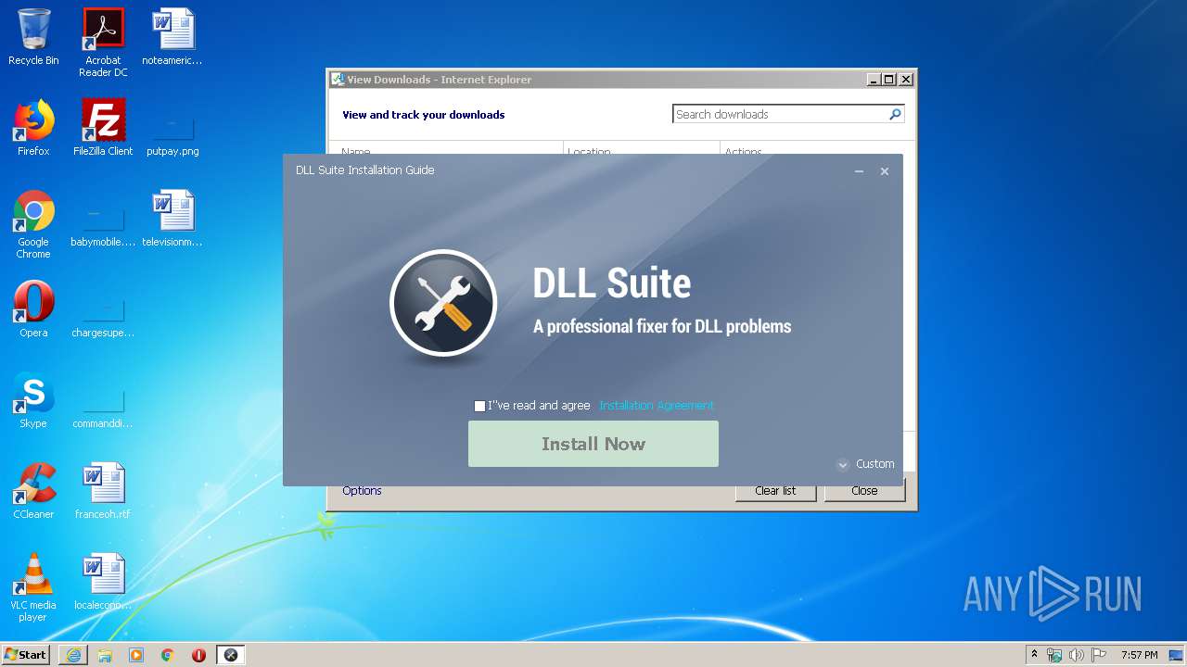Open the network tray icon
The width and height of the screenshot is (1187, 667).
1054,655
